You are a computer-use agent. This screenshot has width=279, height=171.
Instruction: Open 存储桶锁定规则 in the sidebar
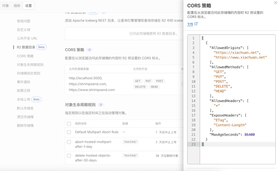[28, 73]
